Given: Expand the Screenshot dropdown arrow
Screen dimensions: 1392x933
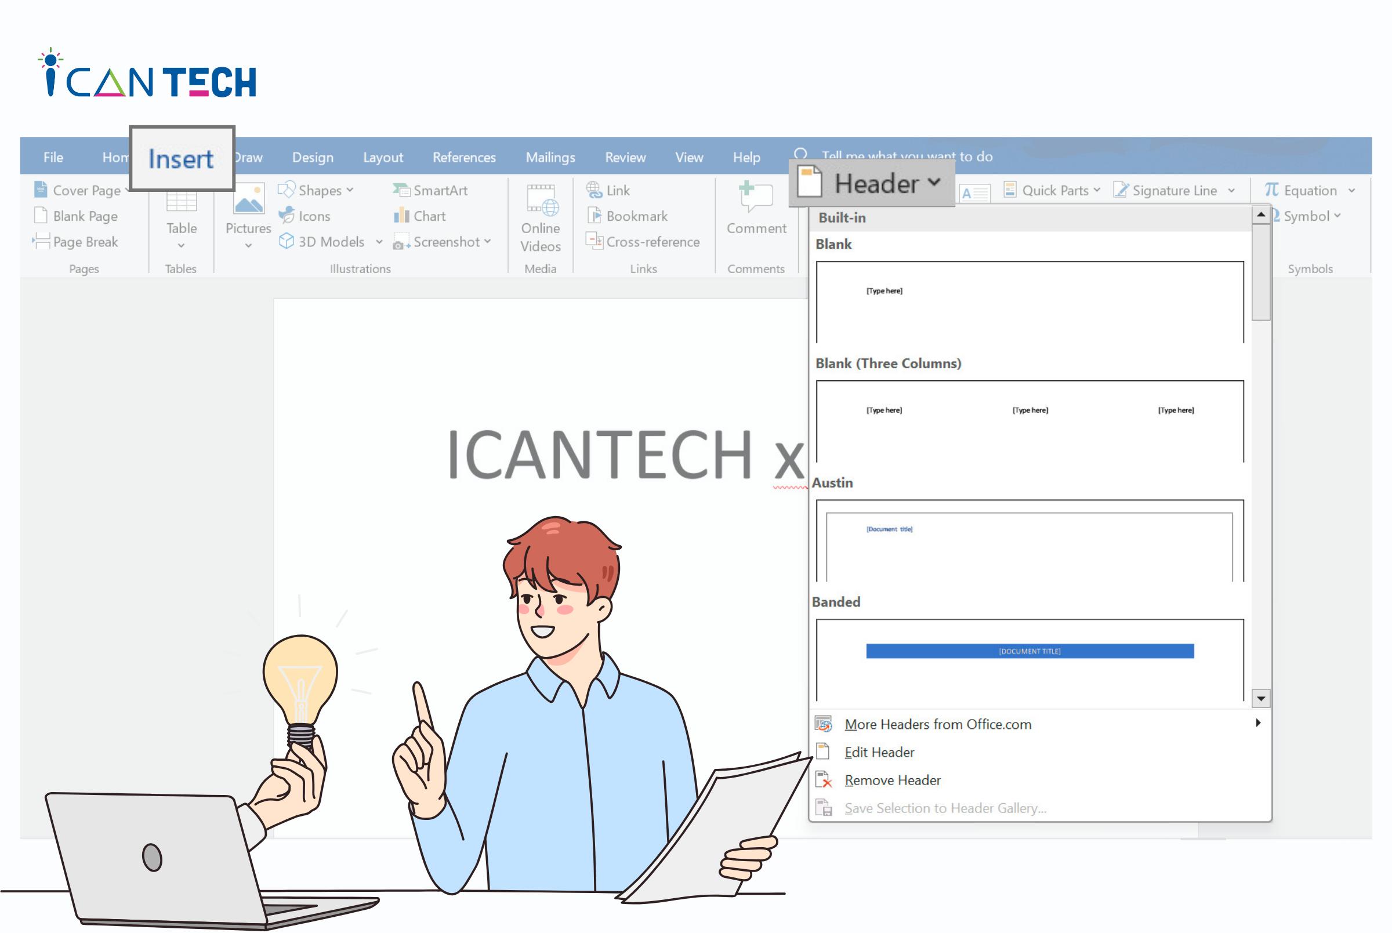Looking at the screenshot, I should (487, 242).
